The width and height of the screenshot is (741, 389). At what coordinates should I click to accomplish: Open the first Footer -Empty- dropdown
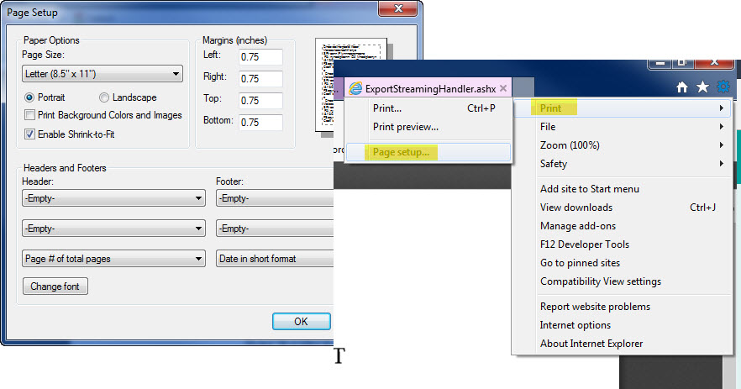pyautogui.click(x=275, y=198)
